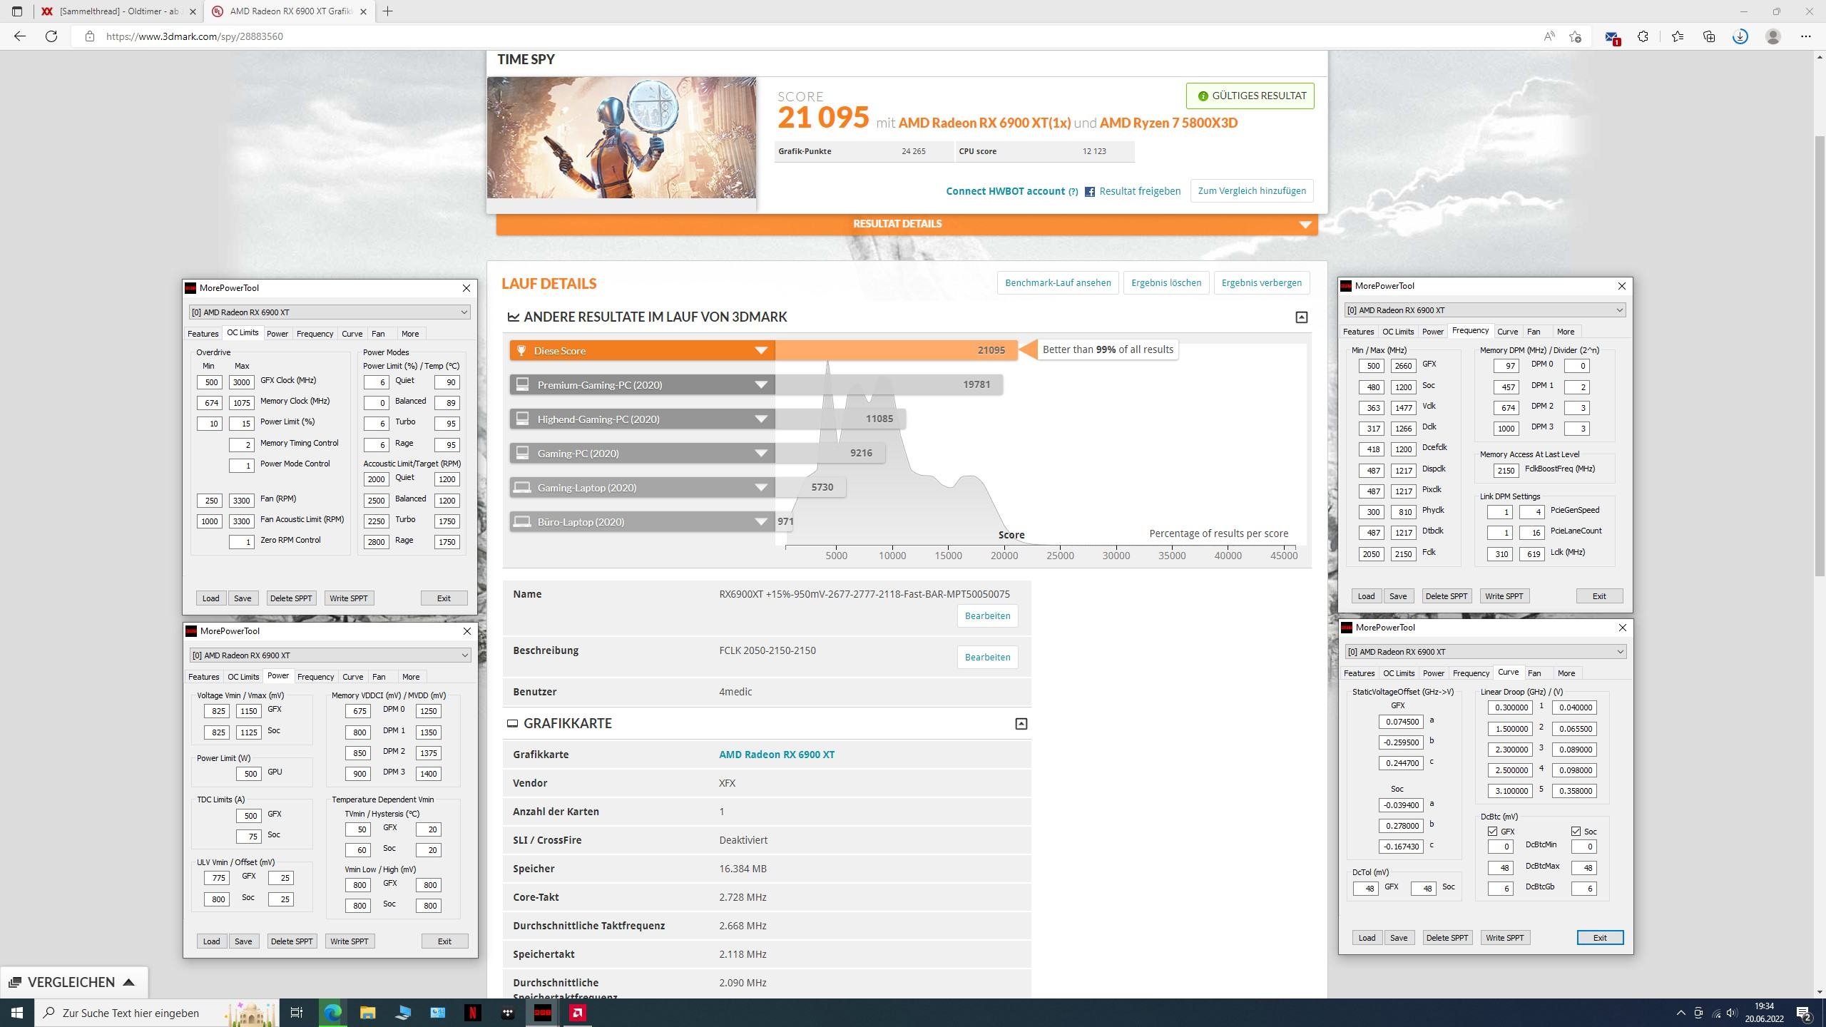
Task: Click the favorites star icon in toolbar
Action: point(1677,36)
